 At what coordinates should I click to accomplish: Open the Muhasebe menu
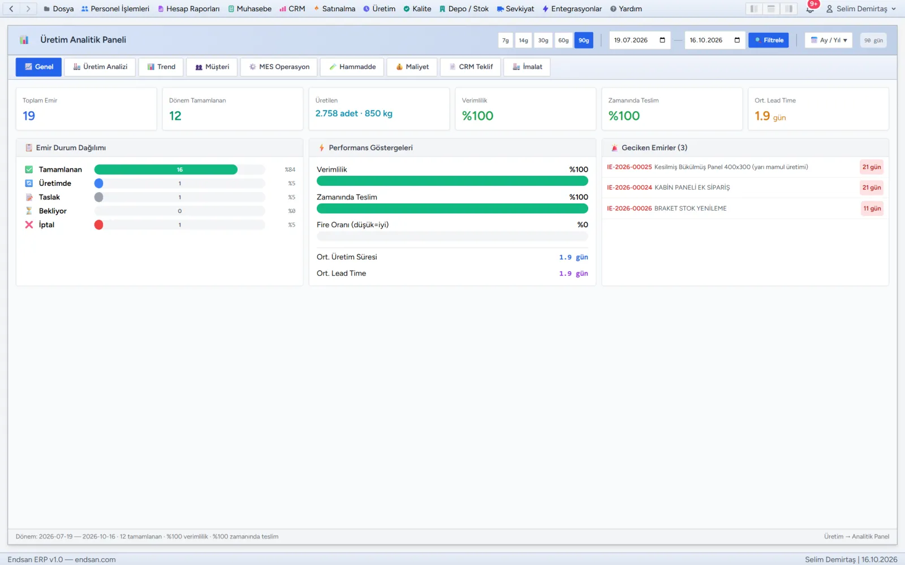point(250,8)
